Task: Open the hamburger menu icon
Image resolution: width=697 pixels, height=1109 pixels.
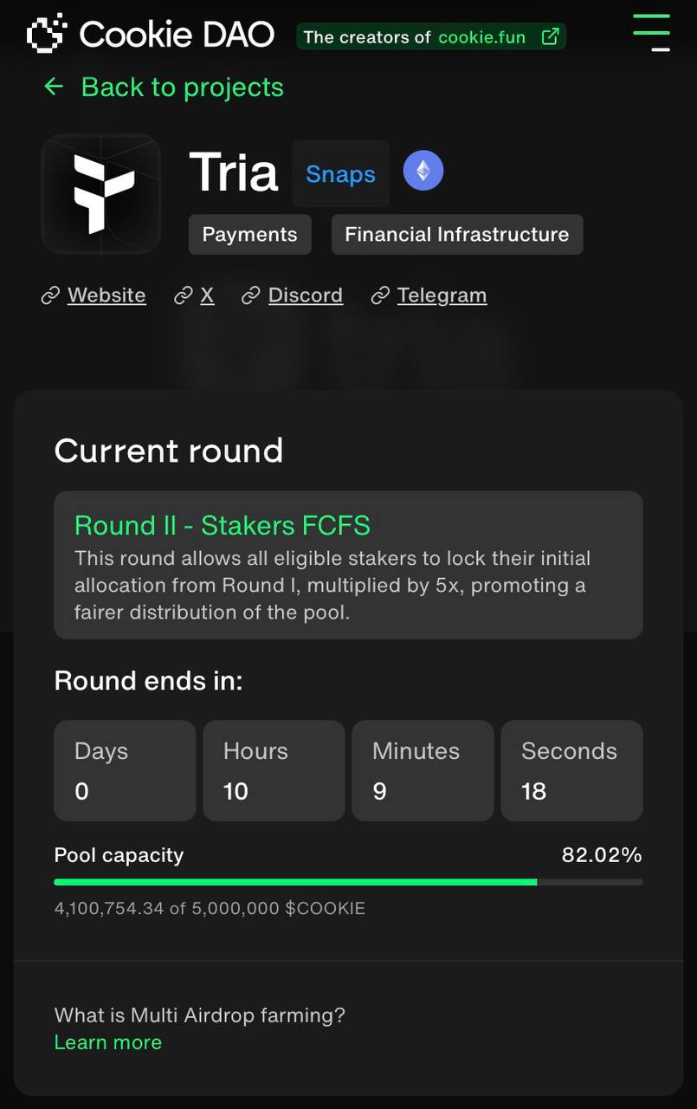Action: pos(651,33)
